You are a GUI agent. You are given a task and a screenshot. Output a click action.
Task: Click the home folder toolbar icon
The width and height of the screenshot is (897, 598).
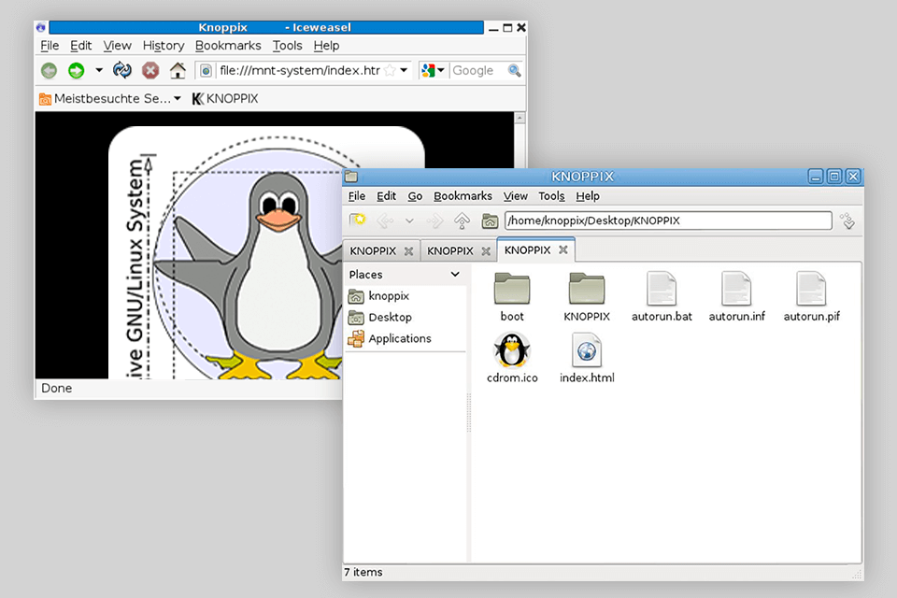[x=490, y=221]
